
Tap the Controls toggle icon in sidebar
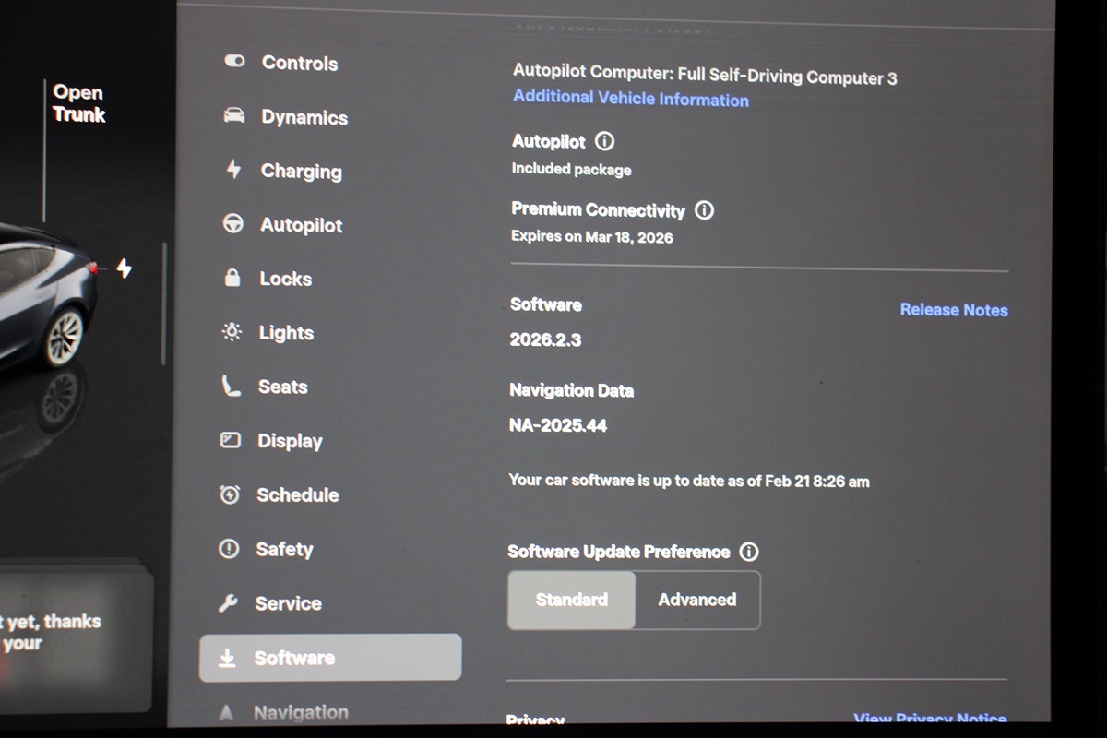click(x=234, y=62)
